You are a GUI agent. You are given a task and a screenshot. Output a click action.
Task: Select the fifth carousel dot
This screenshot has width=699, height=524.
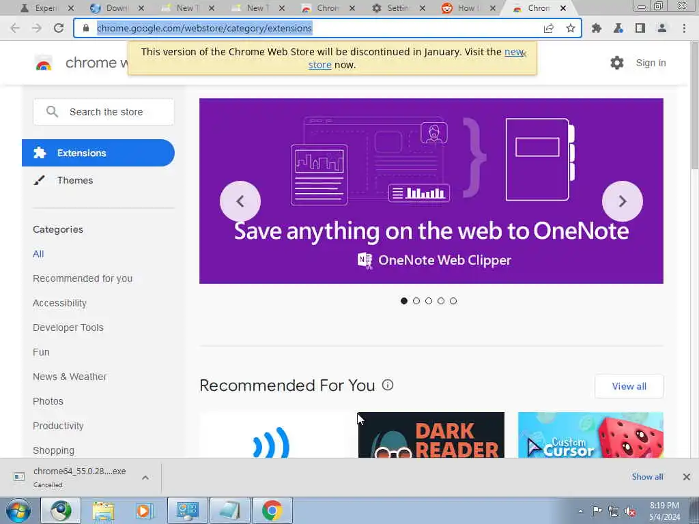click(x=453, y=301)
